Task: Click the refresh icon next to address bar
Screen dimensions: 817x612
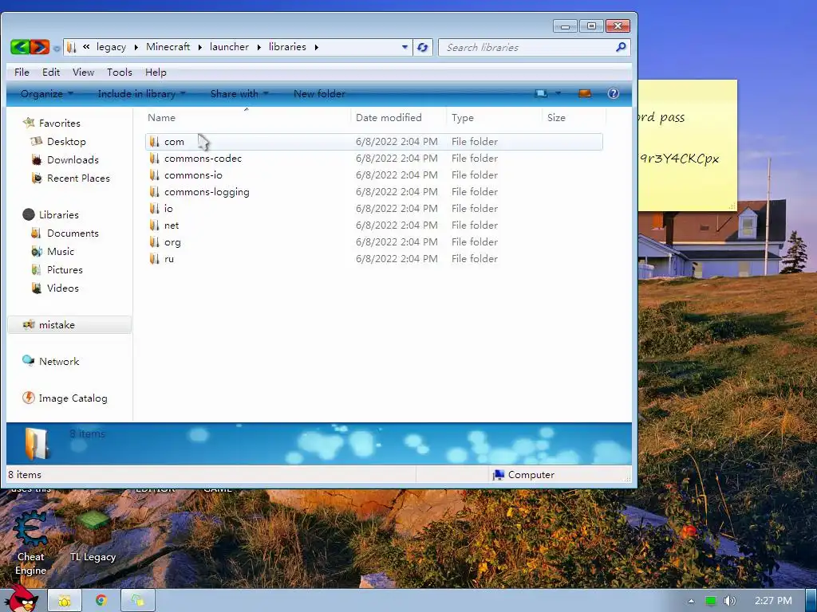Action: (x=423, y=47)
